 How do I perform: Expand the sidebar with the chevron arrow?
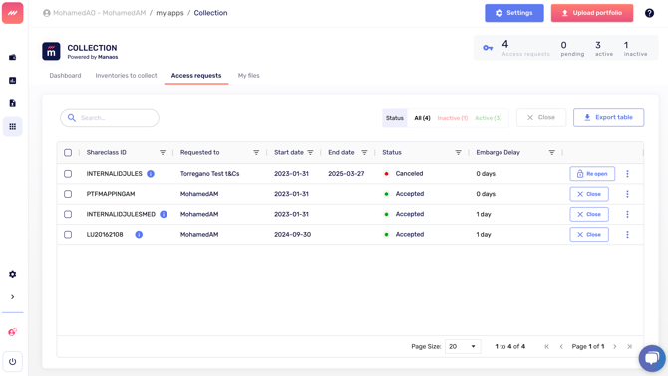(x=12, y=297)
